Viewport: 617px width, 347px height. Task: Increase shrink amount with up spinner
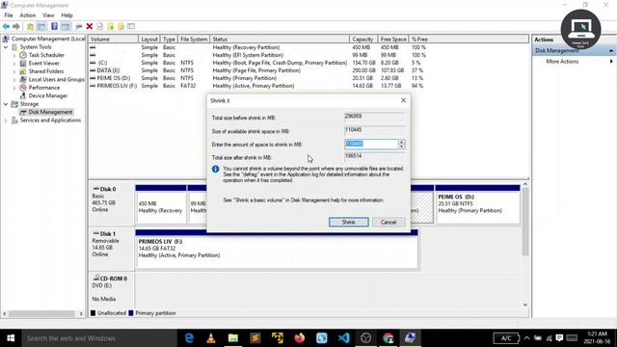tap(401, 142)
